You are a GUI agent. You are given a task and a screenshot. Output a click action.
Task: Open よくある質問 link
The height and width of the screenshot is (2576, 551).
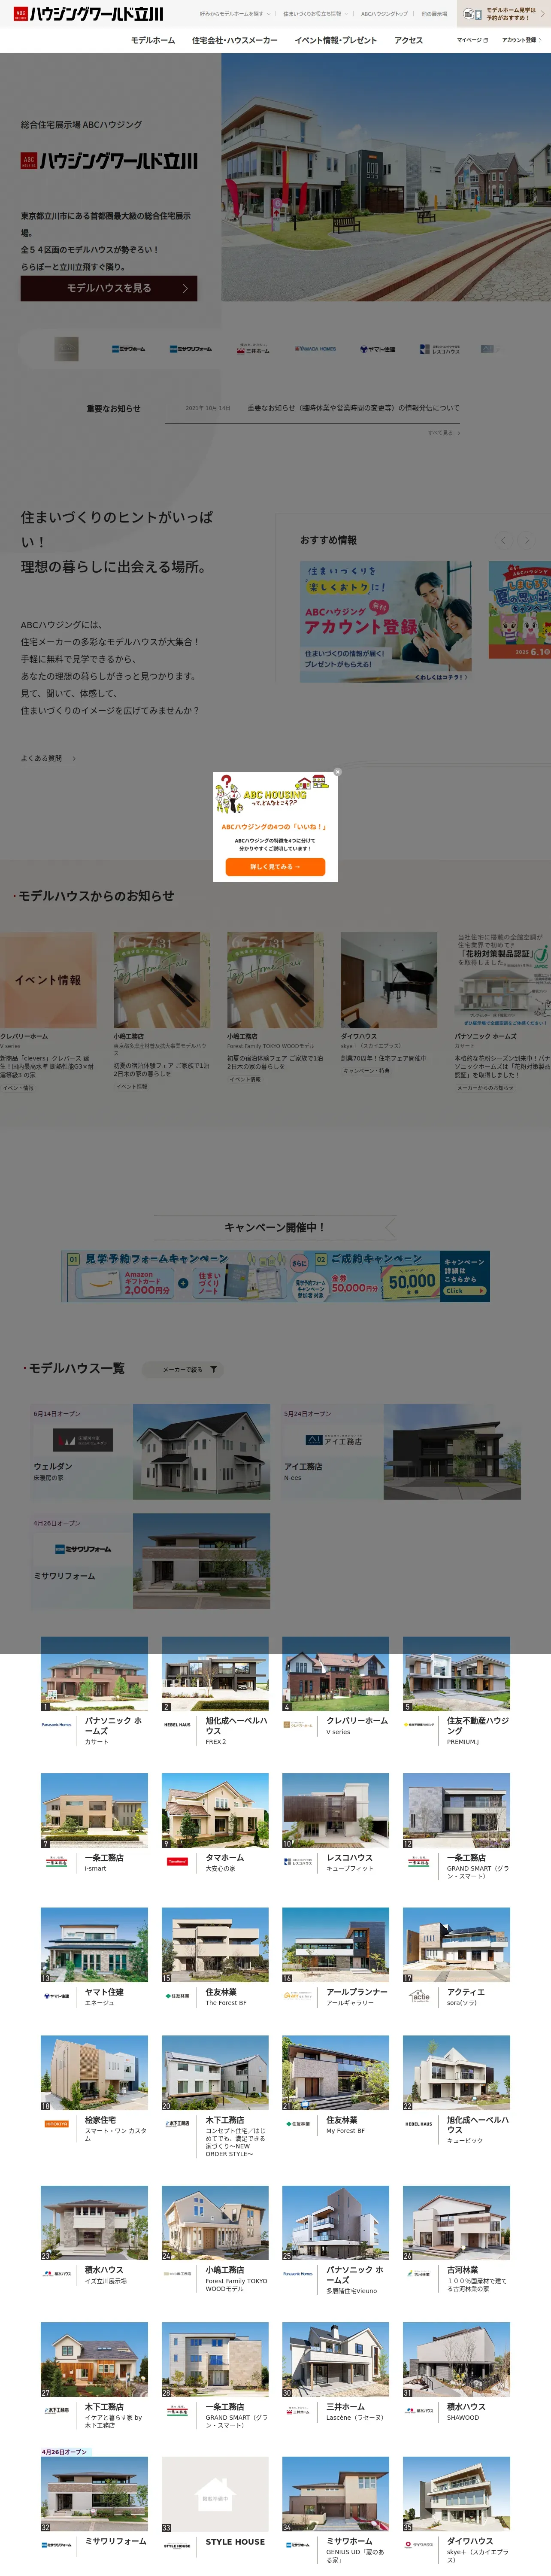point(48,759)
